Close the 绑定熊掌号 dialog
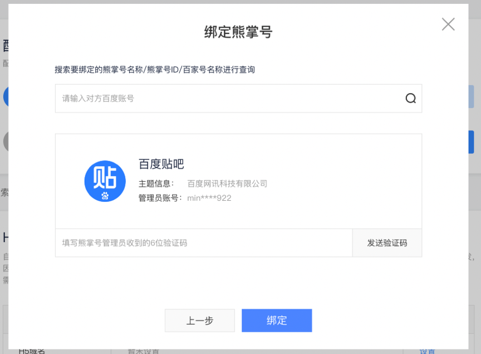 (448, 25)
